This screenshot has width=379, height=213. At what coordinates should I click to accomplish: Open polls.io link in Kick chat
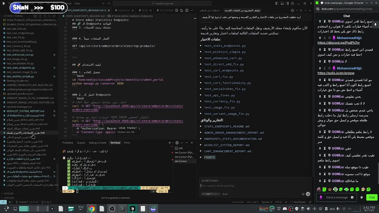(336, 73)
